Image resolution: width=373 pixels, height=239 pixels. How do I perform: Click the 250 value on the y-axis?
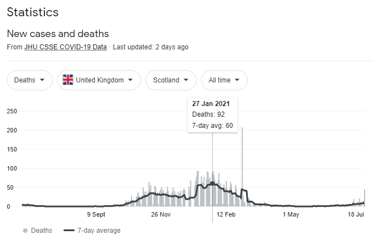12,112
